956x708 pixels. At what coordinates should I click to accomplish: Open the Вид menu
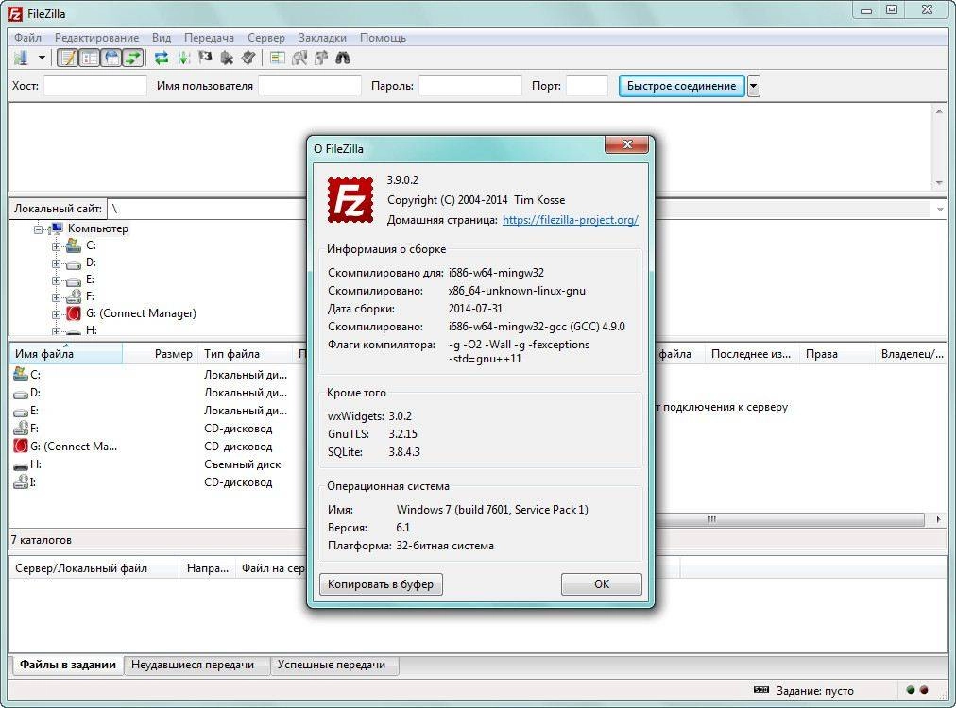pyautogui.click(x=162, y=38)
